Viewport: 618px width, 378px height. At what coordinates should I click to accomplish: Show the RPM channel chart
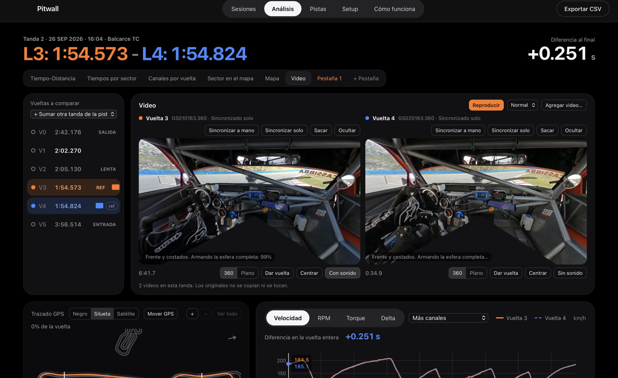(x=324, y=318)
